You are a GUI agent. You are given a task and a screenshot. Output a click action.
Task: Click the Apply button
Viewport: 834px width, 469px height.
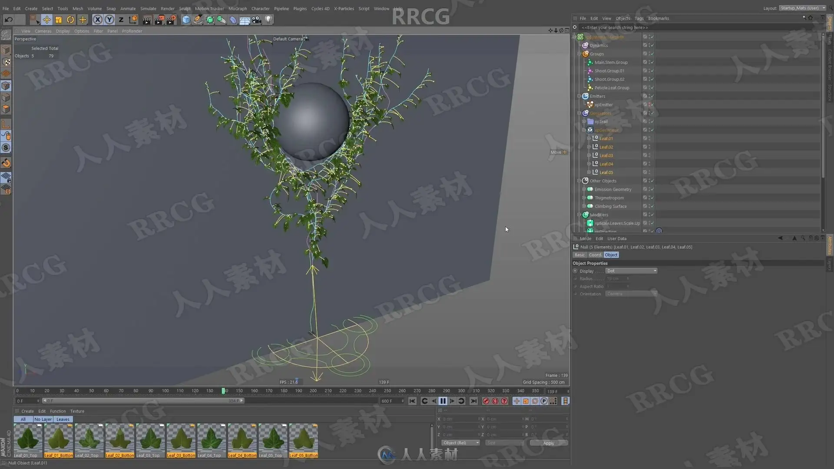549,443
